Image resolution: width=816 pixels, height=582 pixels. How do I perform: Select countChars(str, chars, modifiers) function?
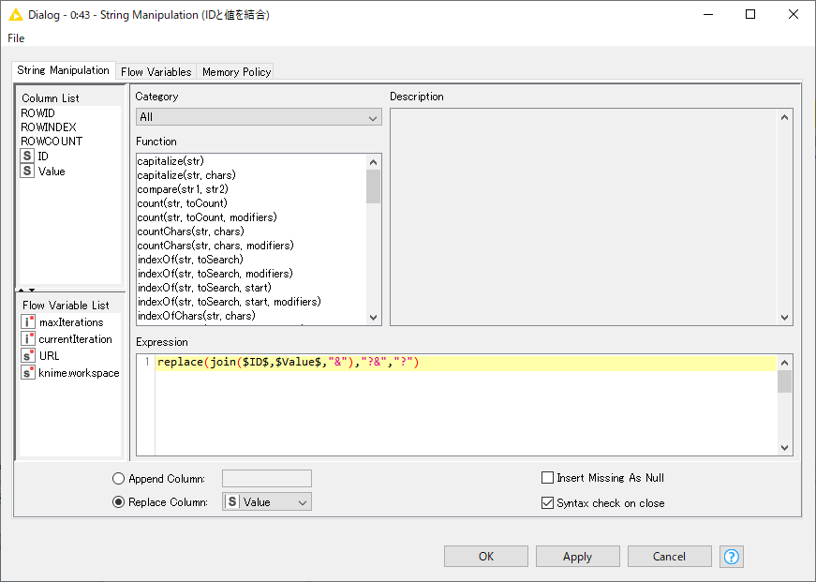(215, 246)
